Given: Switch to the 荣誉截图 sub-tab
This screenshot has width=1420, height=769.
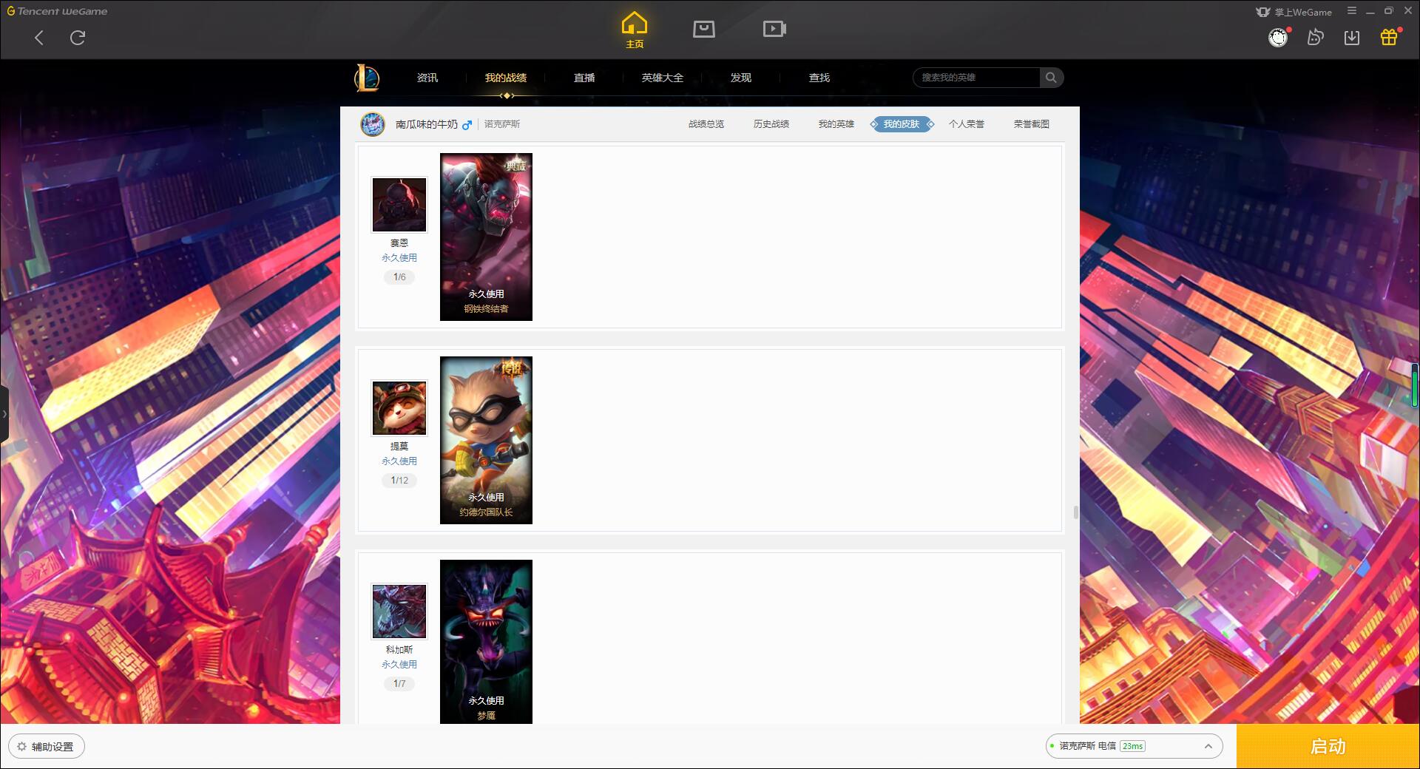Looking at the screenshot, I should 1032,124.
